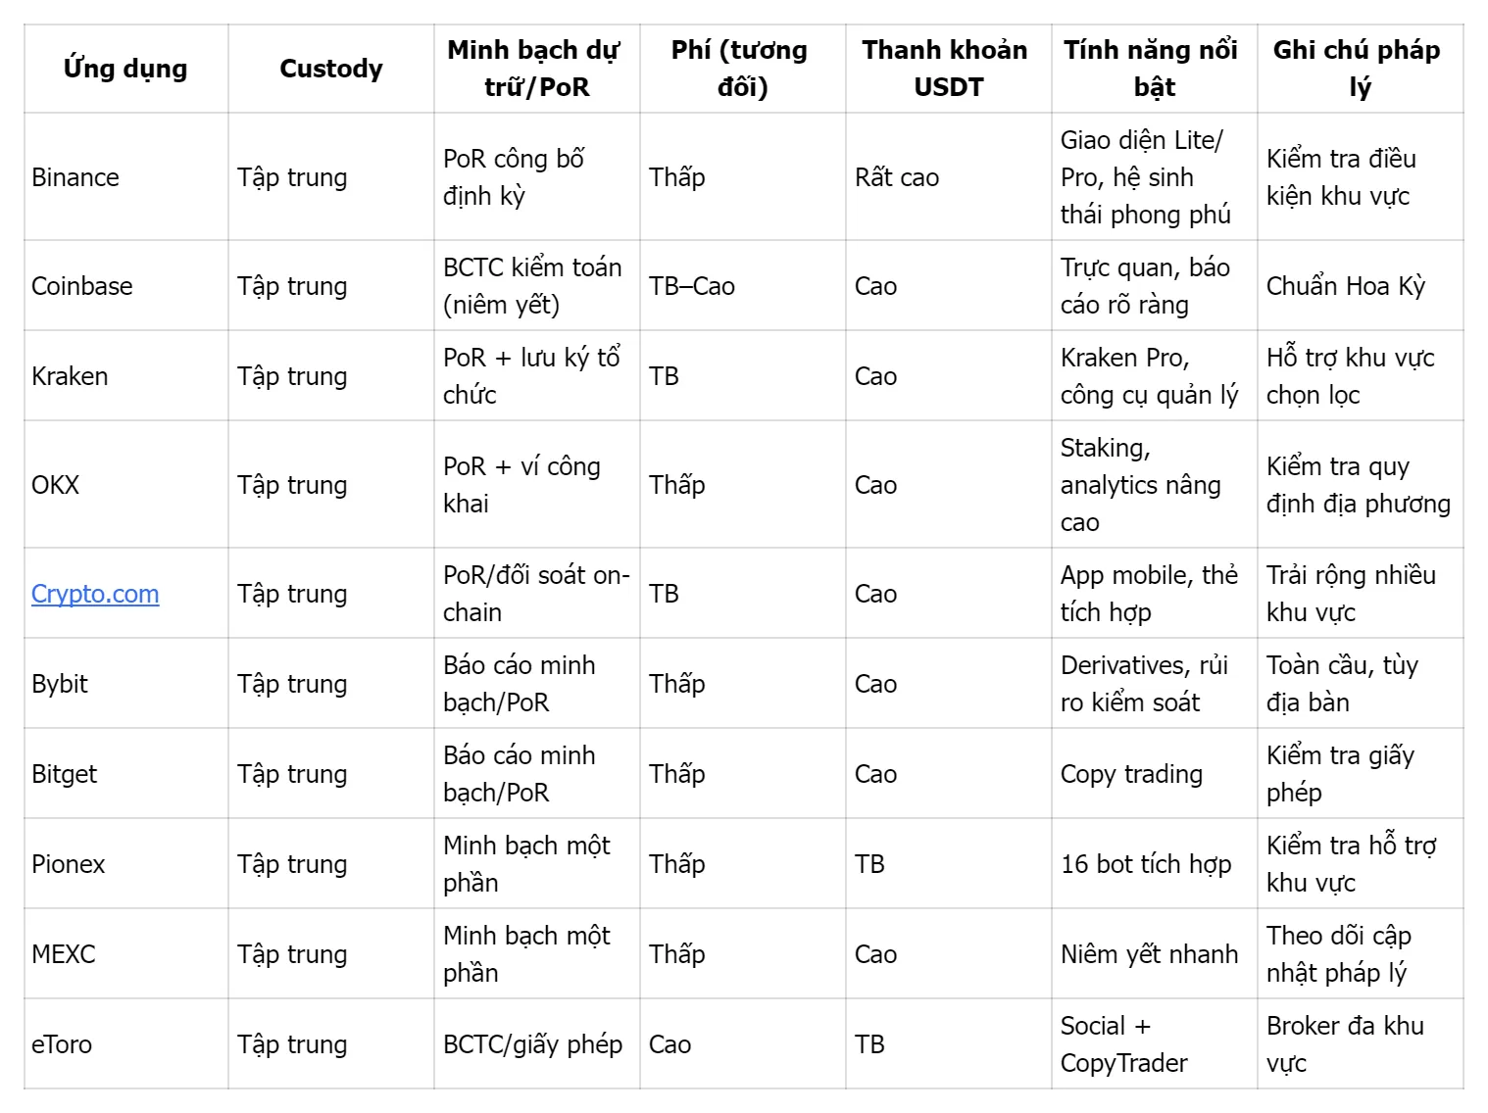Select the Coinbase app name cell
This screenshot has height=1113, width=1488.
point(82,286)
